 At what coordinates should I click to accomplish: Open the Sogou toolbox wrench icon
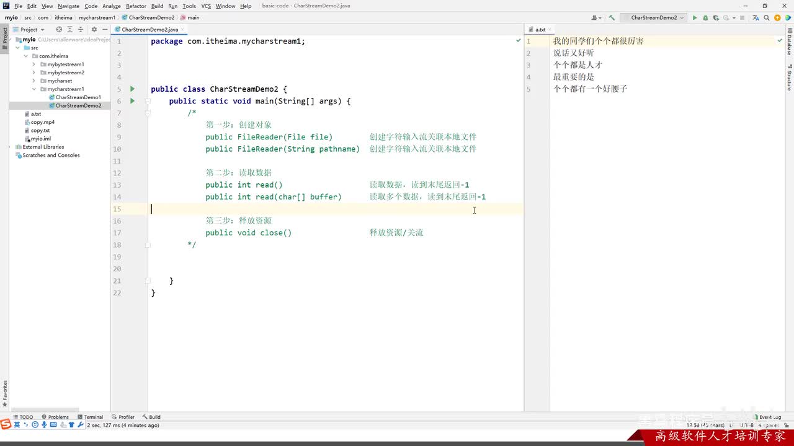point(81,425)
